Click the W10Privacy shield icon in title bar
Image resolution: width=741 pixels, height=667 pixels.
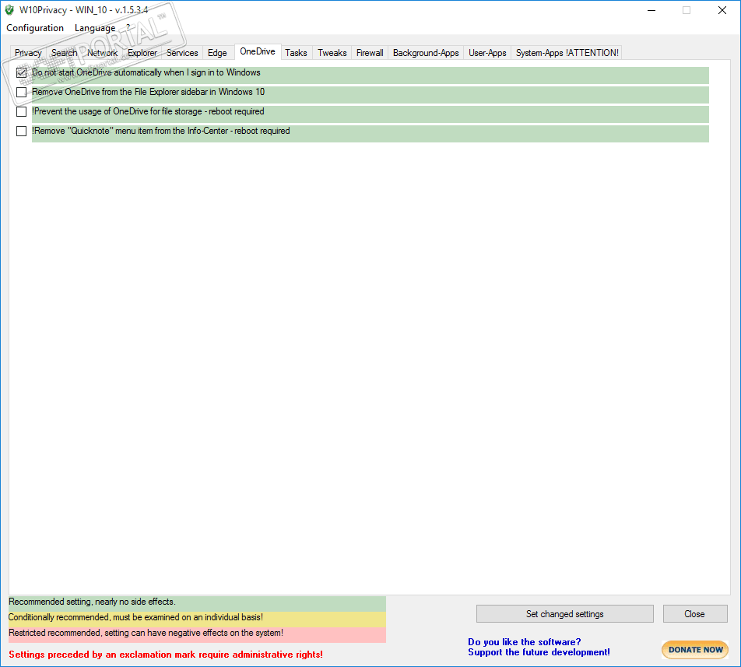(x=9, y=10)
